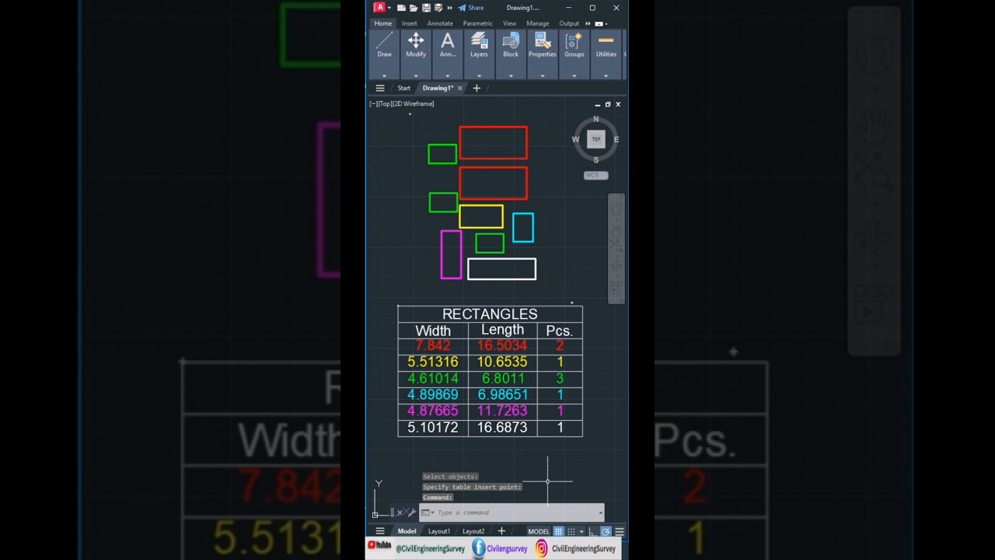Click the Share button
The width and height of the screenshot is (995, 560).
pos(471,8)
